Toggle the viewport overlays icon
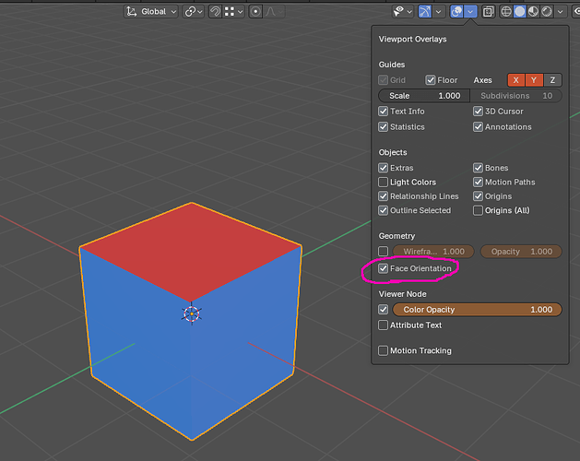This screenshot has width=580, height=461. 456,11
